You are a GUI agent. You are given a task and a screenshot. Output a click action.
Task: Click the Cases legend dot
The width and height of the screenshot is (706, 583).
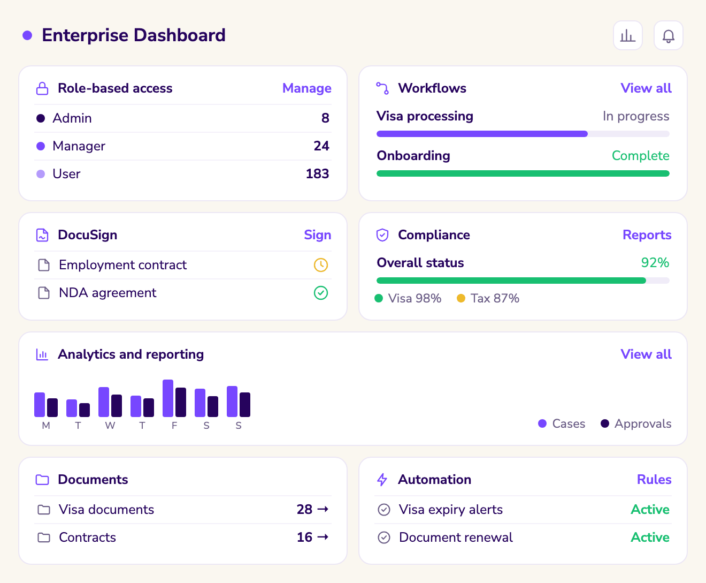(x=542, y=423)
